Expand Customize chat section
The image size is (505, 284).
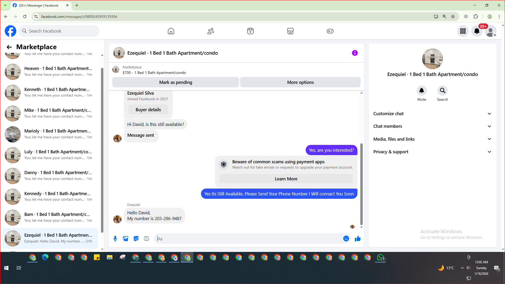[x=432, y=114]
